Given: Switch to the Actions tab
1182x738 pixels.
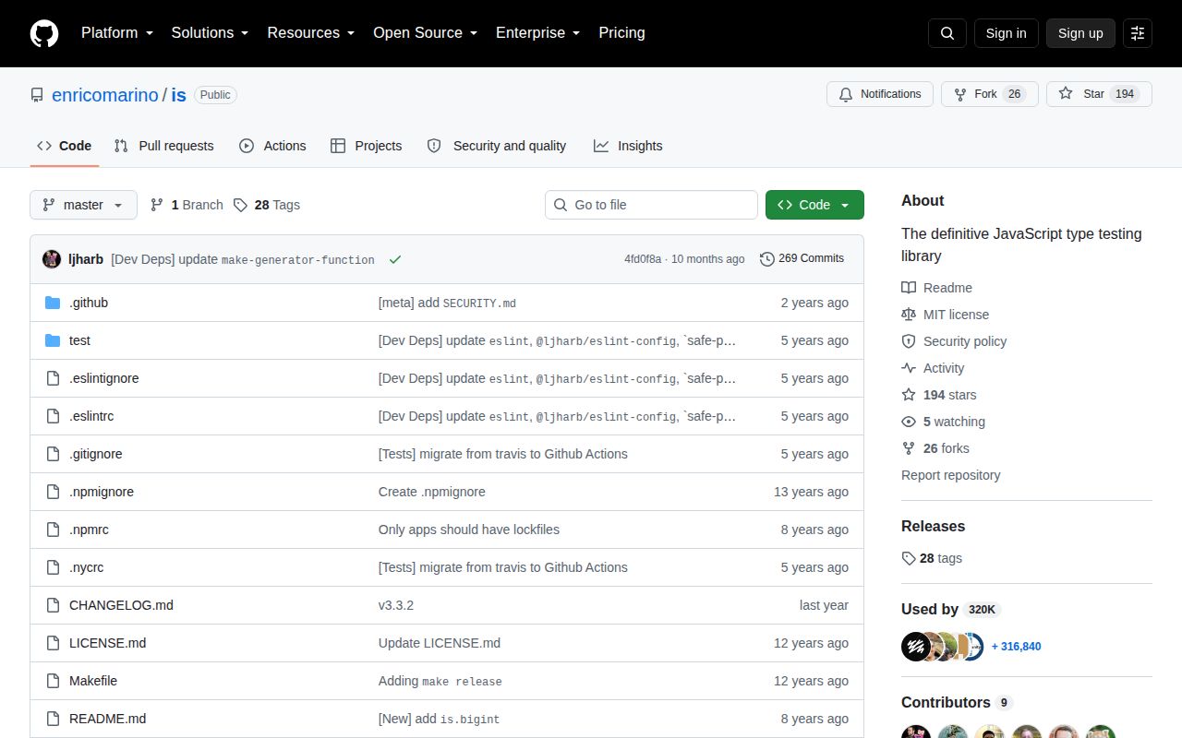Looking at the screenshot, I should click(x=272, y=146).
